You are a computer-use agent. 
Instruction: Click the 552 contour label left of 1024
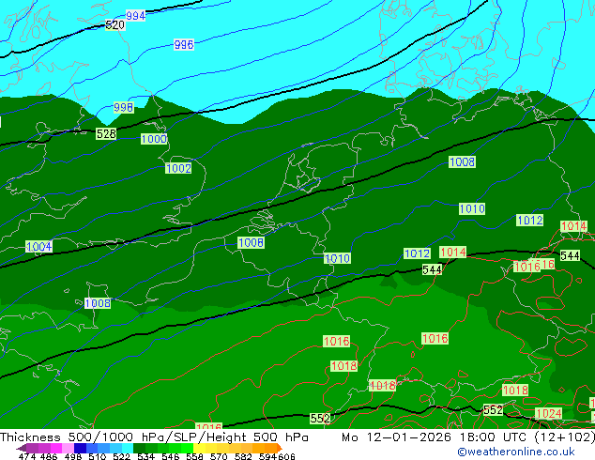point(493,410)
